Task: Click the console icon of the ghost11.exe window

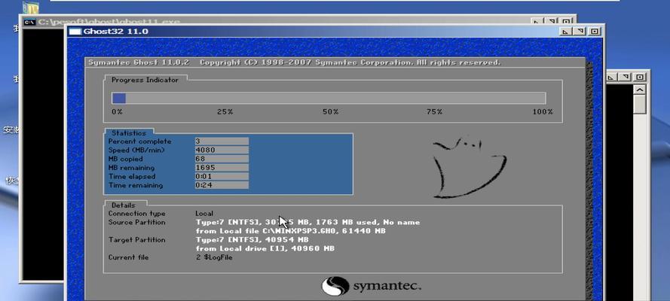Action: coord(29,21)
